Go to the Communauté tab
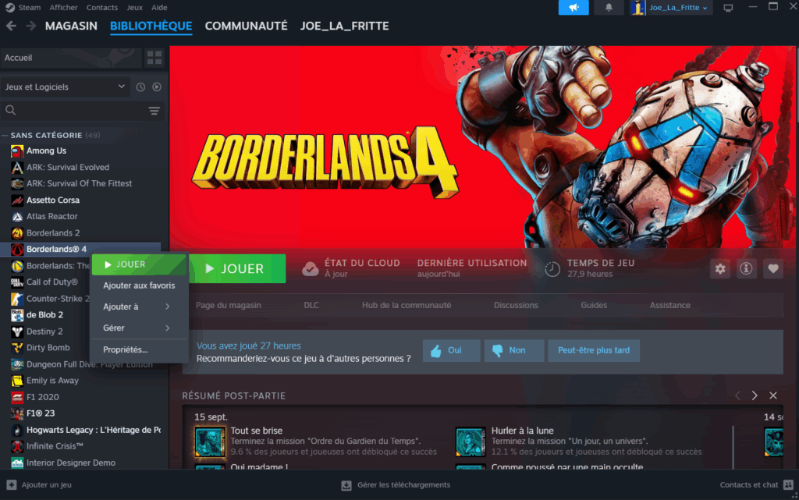 (246, 26)
